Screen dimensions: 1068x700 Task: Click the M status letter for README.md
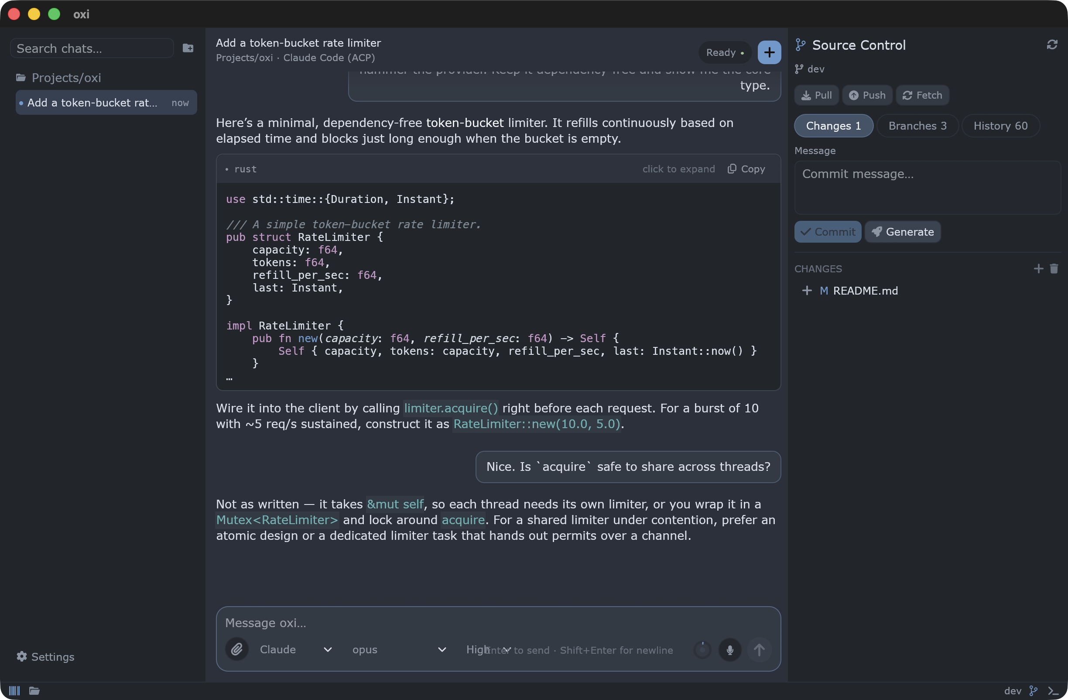pyautogui.click(x=824, y=291)
